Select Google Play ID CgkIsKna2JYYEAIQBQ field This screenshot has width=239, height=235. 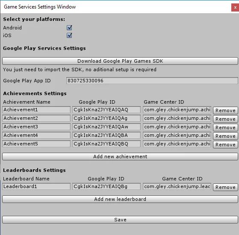pos(106,144)
